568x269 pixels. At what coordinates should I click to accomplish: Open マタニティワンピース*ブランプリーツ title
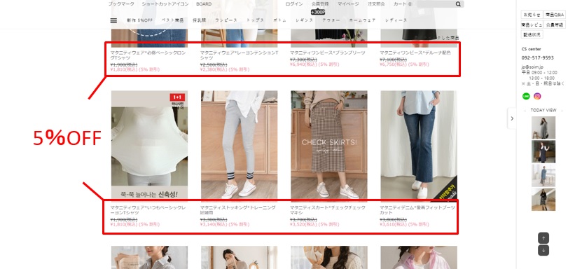pyautogui.click(x=328, y=53)
